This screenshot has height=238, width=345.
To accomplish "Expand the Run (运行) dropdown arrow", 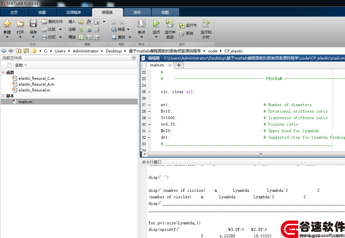I will (156, 37).
